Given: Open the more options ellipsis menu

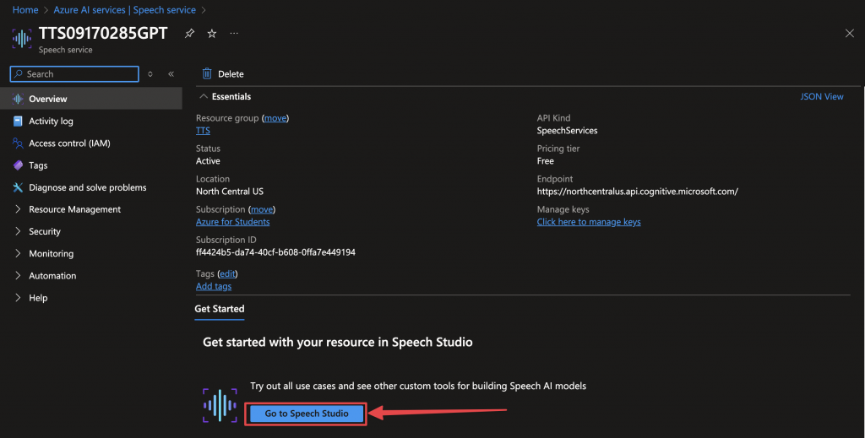Looking at the screenshot, I should pos(234,33).
